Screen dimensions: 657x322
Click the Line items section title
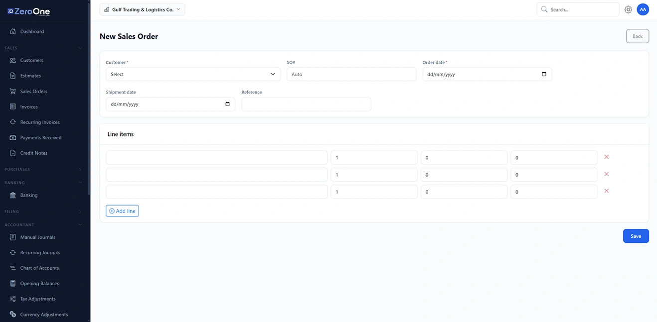(121, 134)
